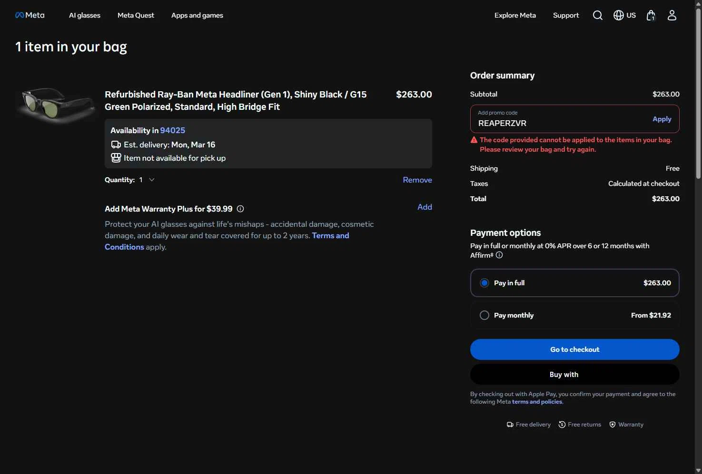Click the '1 item in your bag' heading
702x474 pixels.
click(x=71, y=47)
